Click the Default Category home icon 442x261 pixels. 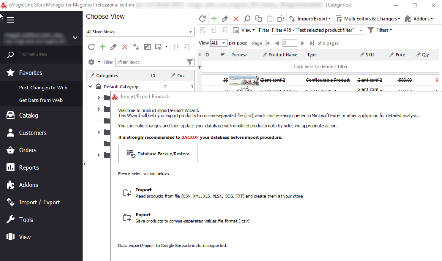(x=98, y=87)
